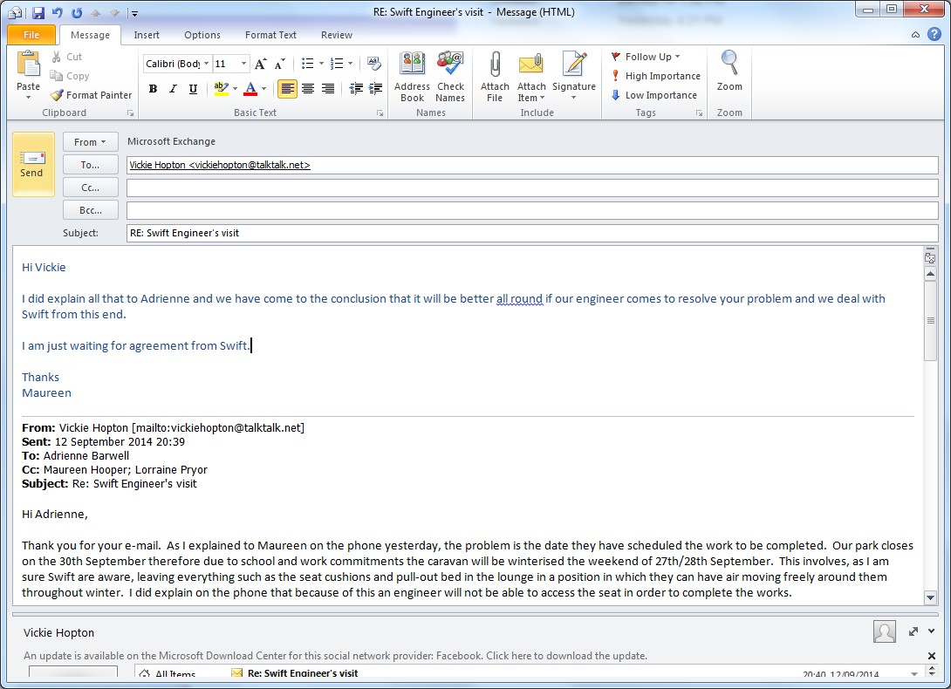Switch to the Insert ribbon tab
Screen dimensions: 951x689
click(147, 35)
